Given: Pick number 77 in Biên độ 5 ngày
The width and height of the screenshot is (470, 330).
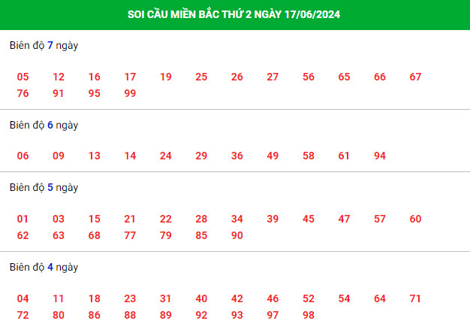Looking at the screenshot, I should pyautogui.click(x=130, y=235).
